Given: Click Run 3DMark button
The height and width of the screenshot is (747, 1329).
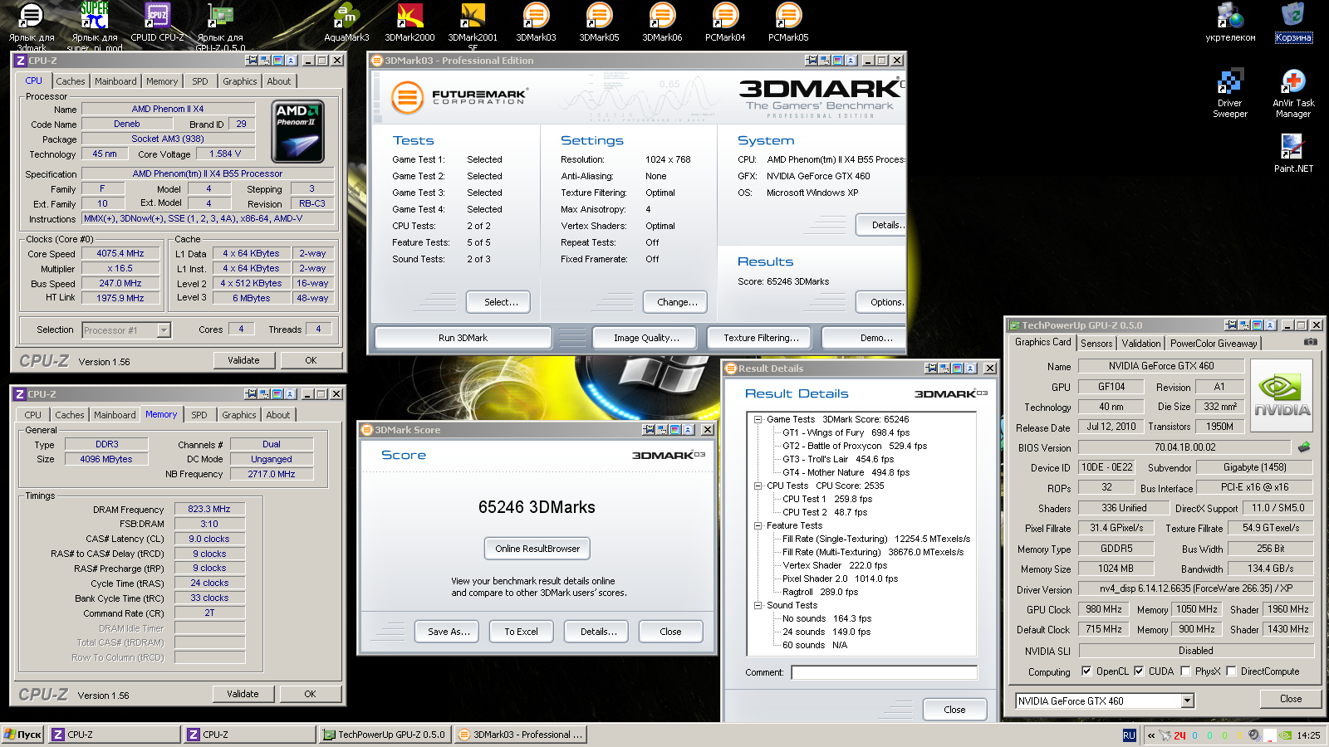Looking at the screenshot, I should (463, 338).
